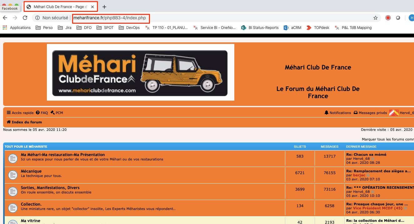The height and width of the screenshot is (224, 414).
Task: Click the address bar URL field
Action: [x=110, y=18]
